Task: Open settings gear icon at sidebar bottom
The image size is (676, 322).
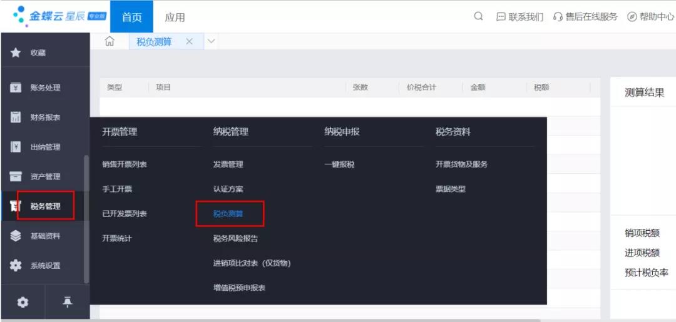Action: (x=23, y=302)
